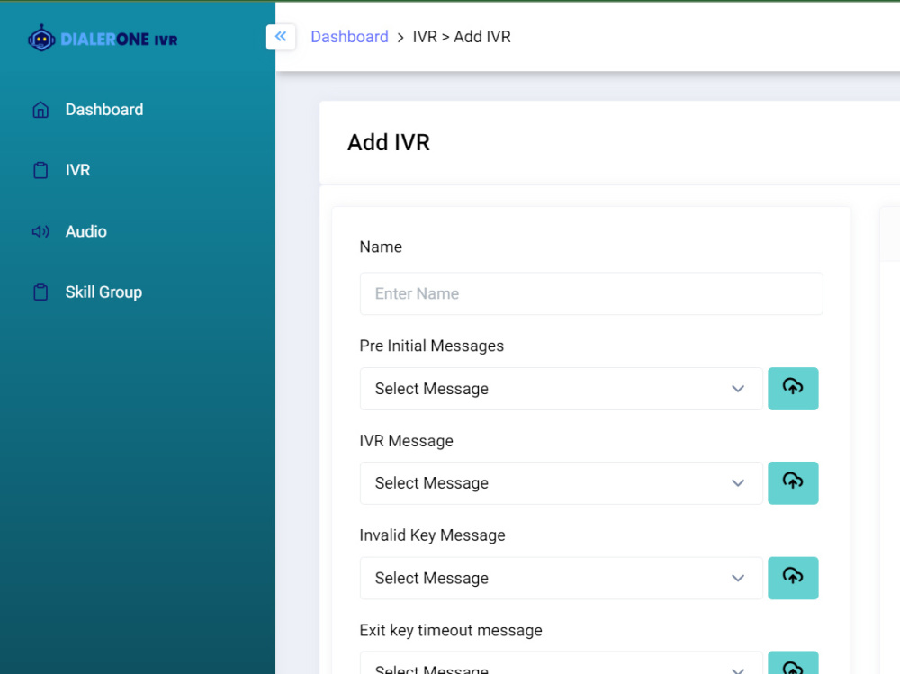Focus the Enter Name input field
900x674 pixels.
[x=591, y=293]
